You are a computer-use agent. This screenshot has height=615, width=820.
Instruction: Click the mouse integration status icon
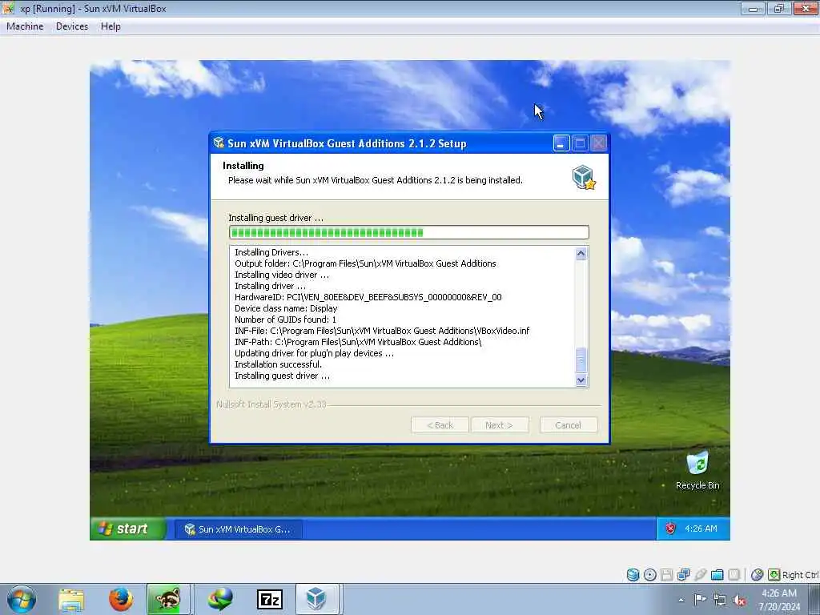point(757,575)
